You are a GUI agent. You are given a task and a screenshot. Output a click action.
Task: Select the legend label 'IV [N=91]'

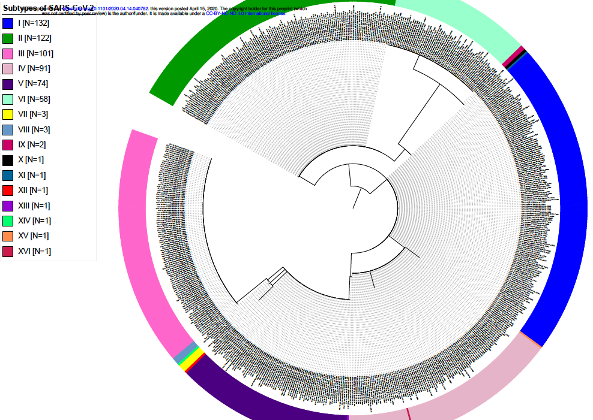[x=34, y=69]
